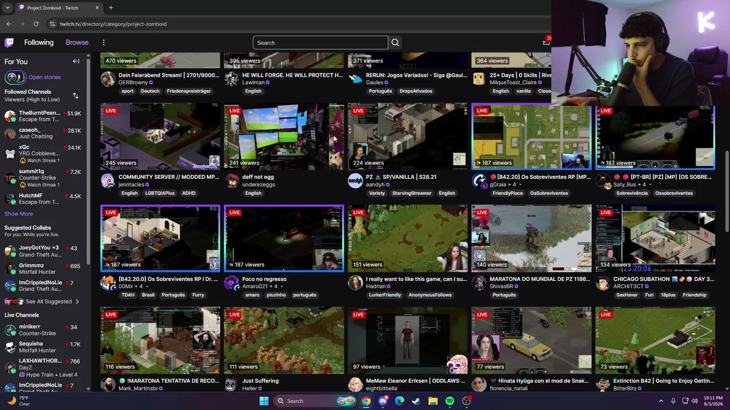The width and height of the screenshot is (730, 410).
Task: Select the LurkerFriendly tag
Action: click(385, 295)
